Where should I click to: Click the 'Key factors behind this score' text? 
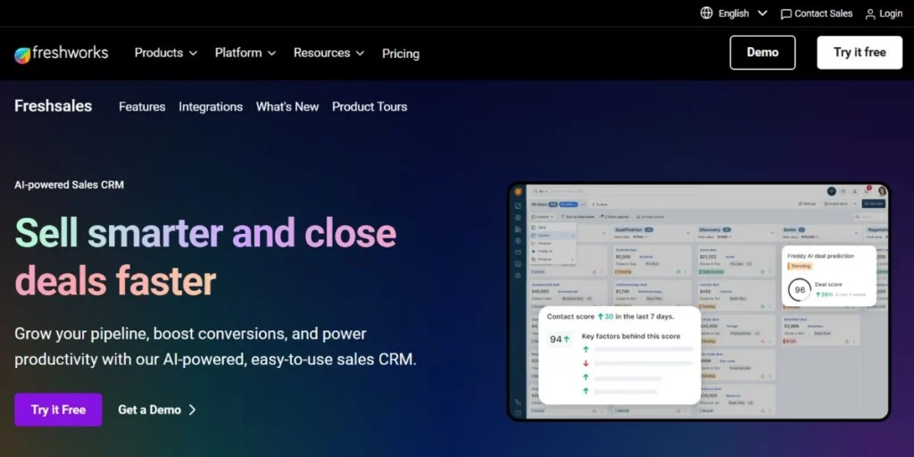(631, 337)
